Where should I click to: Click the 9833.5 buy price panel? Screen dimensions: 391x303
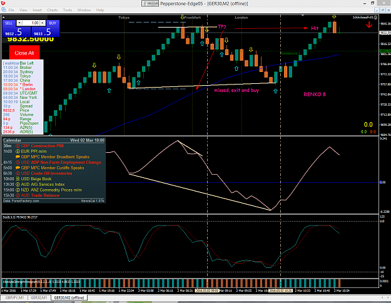pyautogui.click(x=46, y=32)
